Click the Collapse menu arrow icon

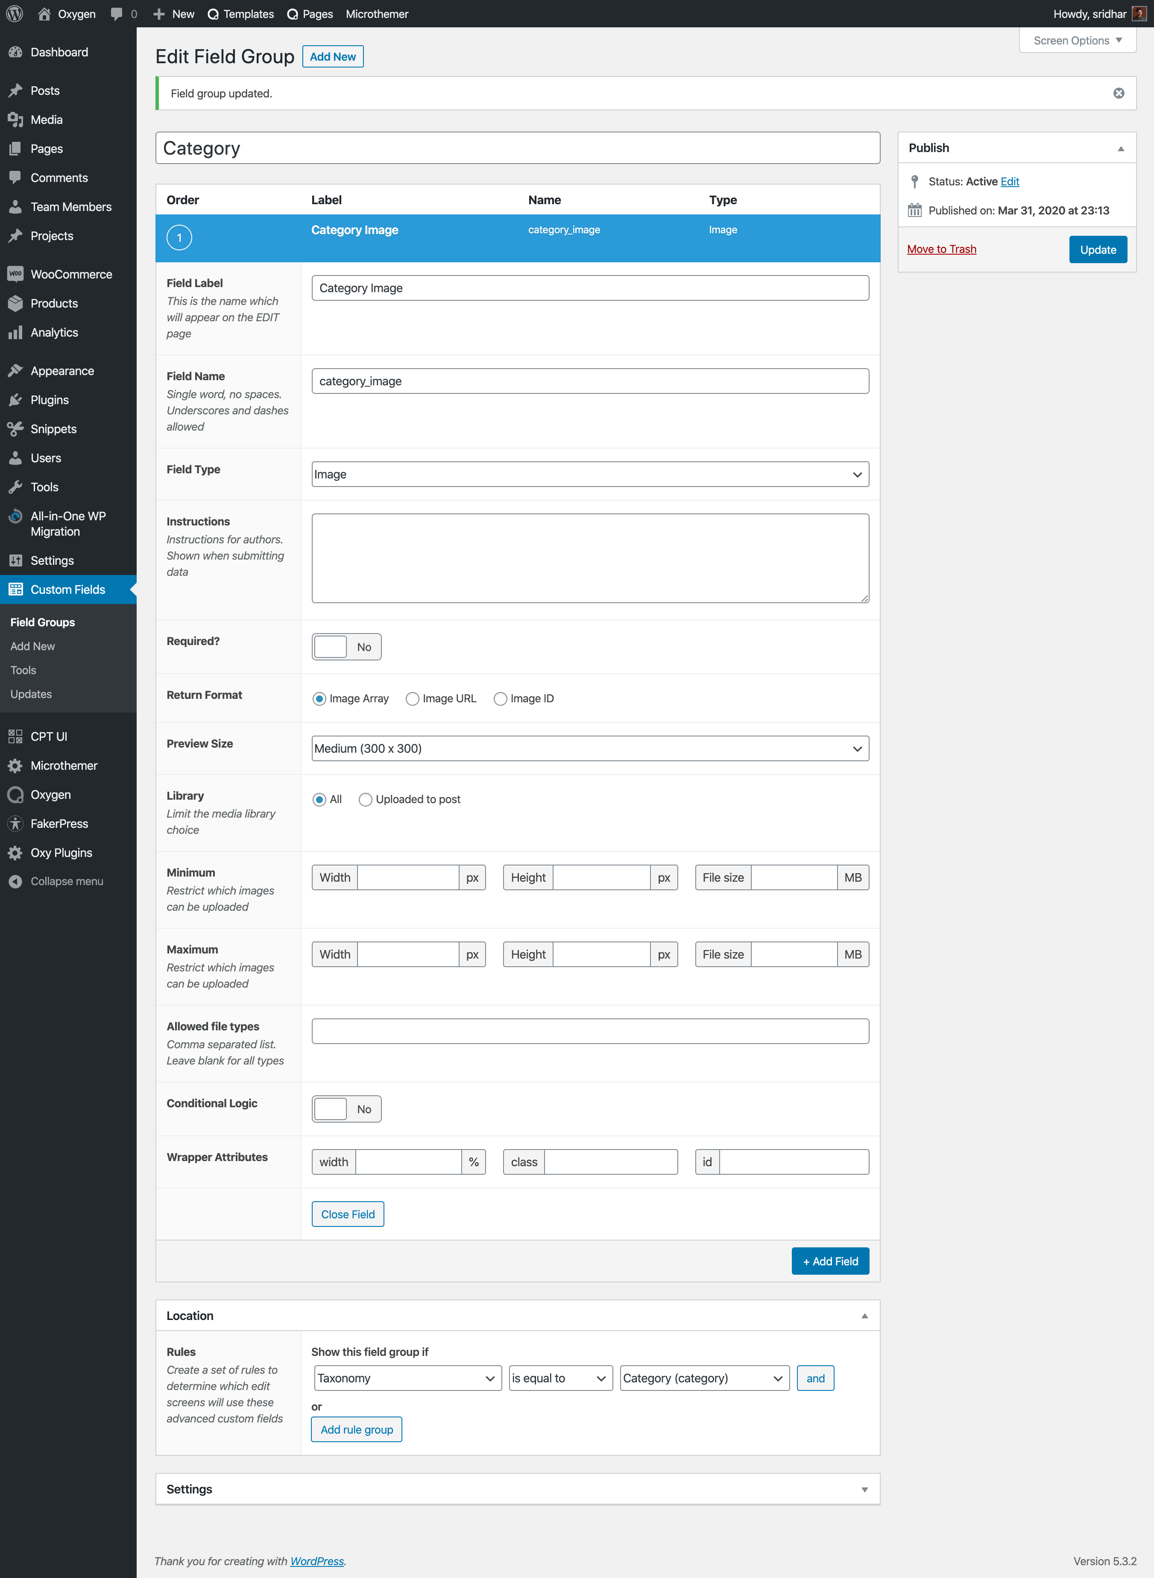point(15,882)
